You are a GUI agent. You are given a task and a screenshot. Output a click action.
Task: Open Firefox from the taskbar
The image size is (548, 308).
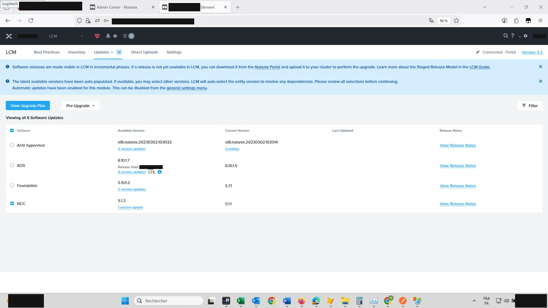(301, 301)
